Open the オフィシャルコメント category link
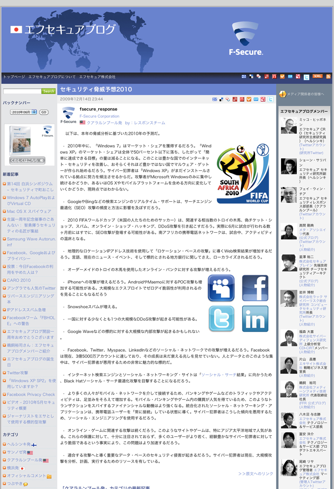 26,476
